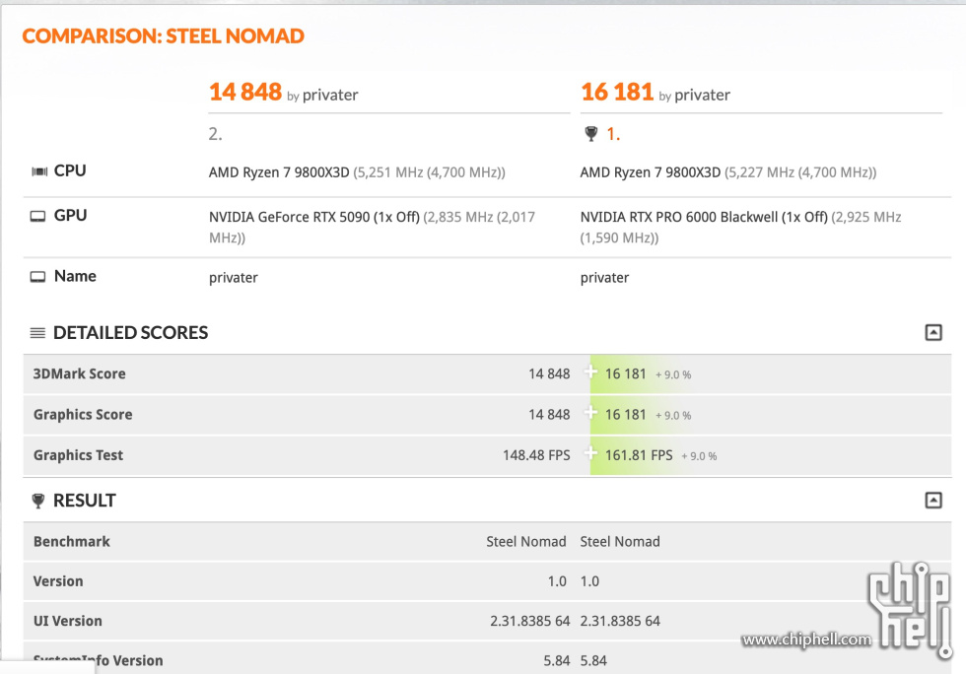Viewport: 966px width, 674px height.
Task: Click the trophy icon next to rank 1
Action: (590, 134)
